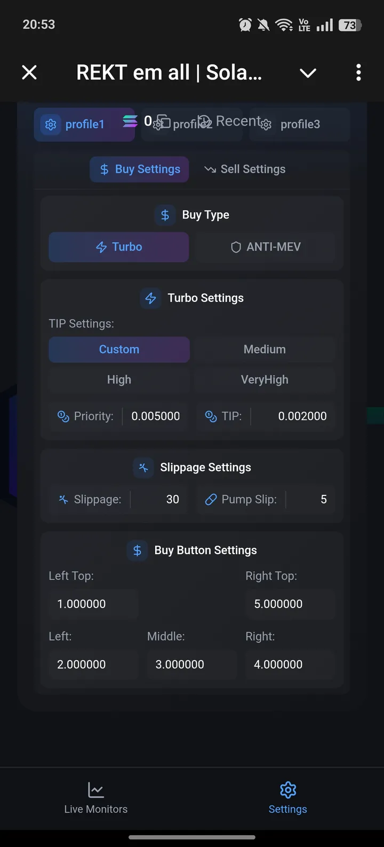Viewport: 384px width, 847px height.
Task: Pick the High tip option
Action: click(119, 379)
